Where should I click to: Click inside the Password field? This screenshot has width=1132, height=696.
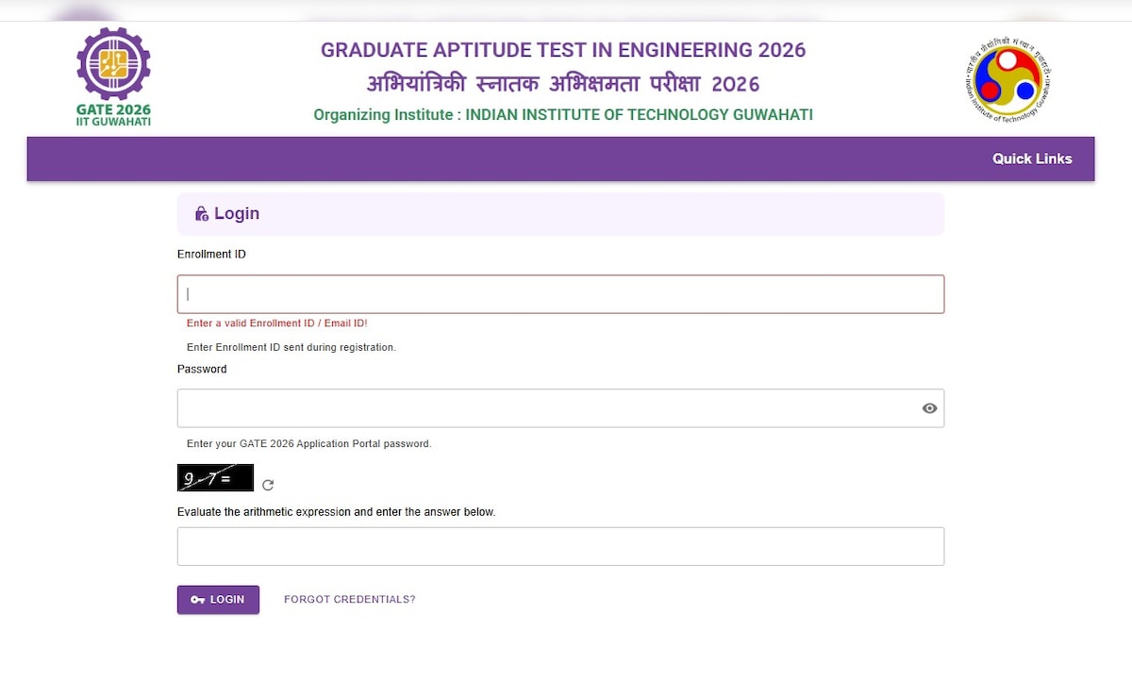pyautogui.click(x=547, y=408)
